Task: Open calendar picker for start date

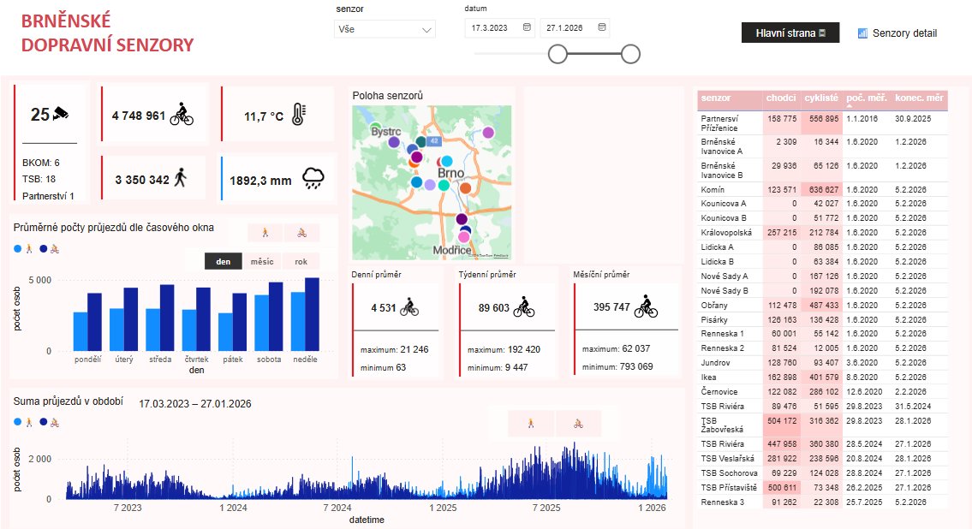Action: tap(527, 27)
